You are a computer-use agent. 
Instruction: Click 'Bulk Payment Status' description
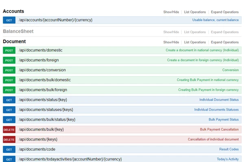click(224, 119)
